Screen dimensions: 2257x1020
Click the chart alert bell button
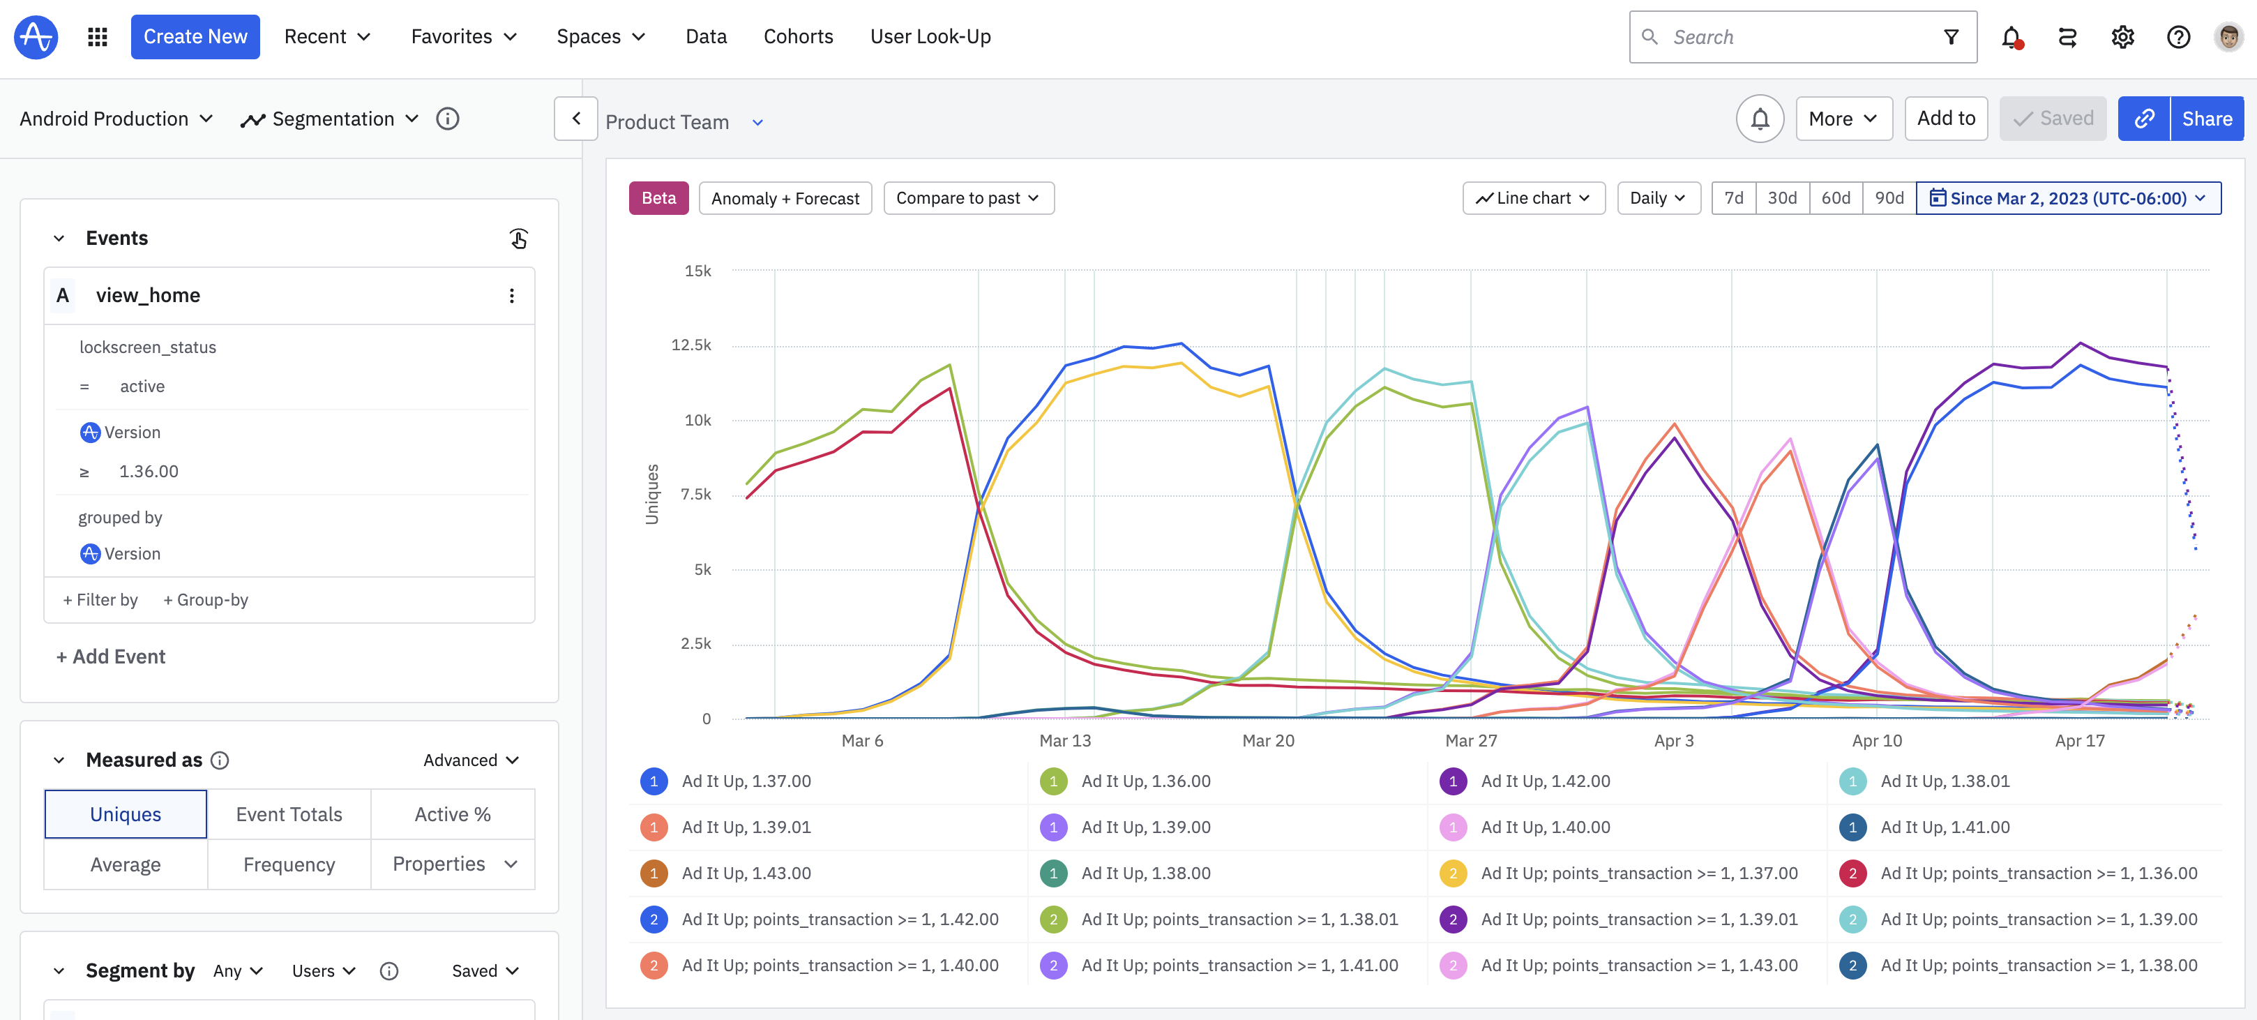(x=1759, y=119)
